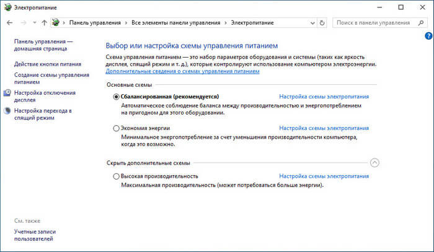Click the display-off monitor icon in sidebar

(x=7, y=93)
